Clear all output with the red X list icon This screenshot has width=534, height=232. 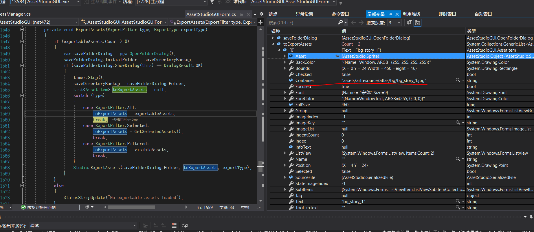(174, 225)
